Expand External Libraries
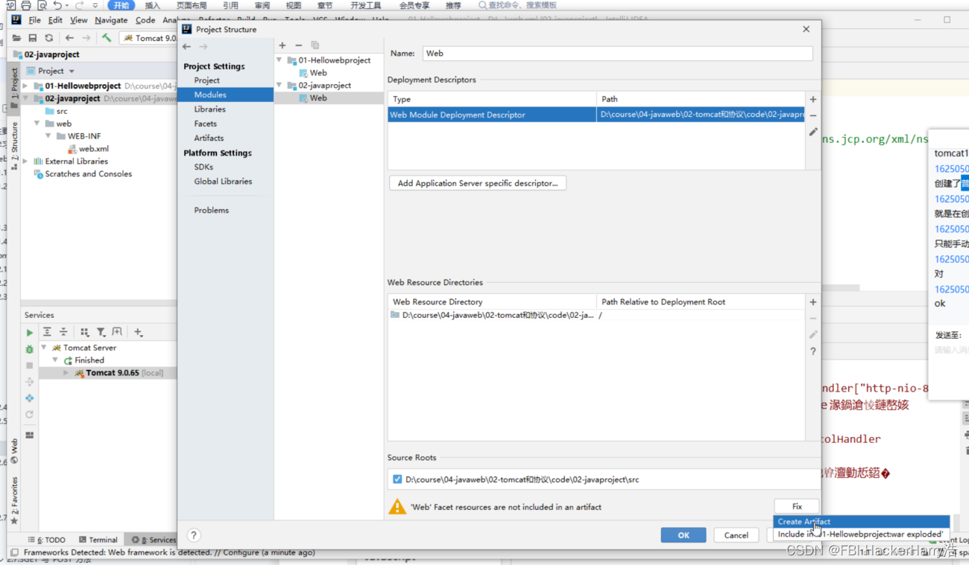The height and width of the screenshot is (565, 969). (x=26, y=162)
